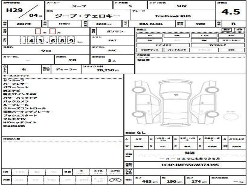Click the interior grade B
Image resolution: width=247 pixels, height=185 pixels.
point(233,24)
